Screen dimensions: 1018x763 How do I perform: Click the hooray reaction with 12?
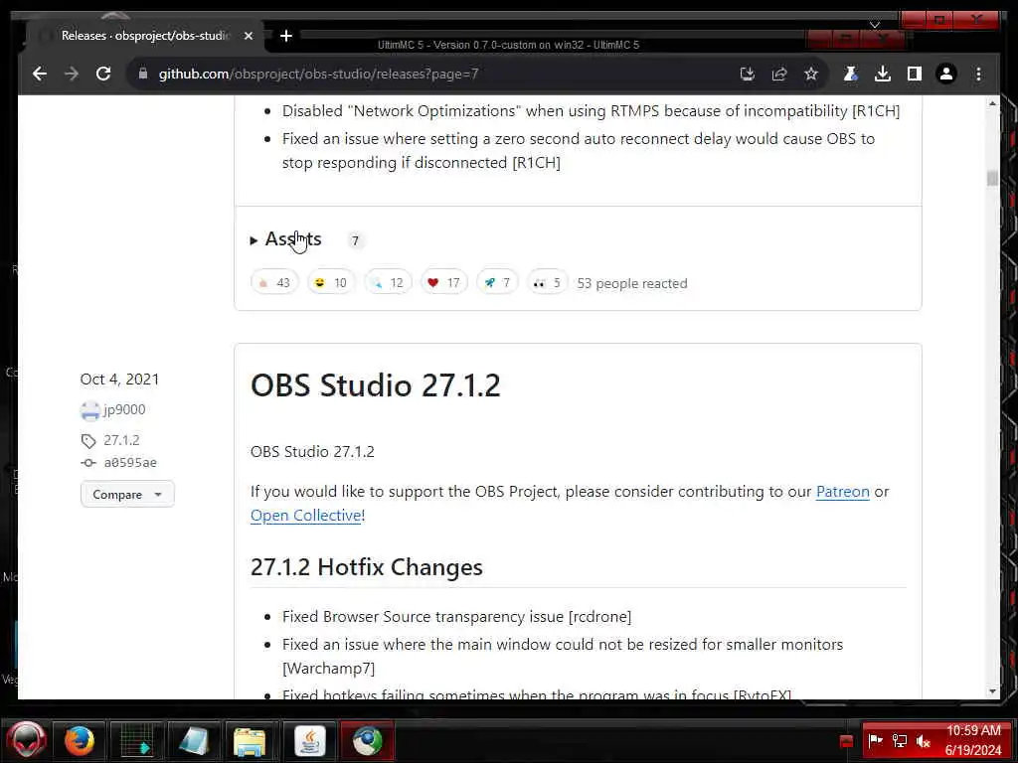tap(388, 283)
